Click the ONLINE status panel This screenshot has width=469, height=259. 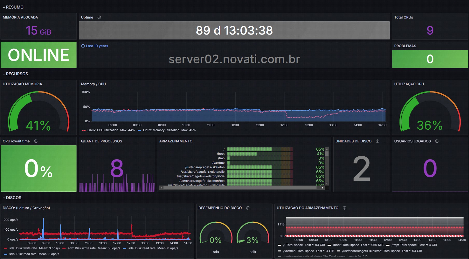(x=39, y=55)
